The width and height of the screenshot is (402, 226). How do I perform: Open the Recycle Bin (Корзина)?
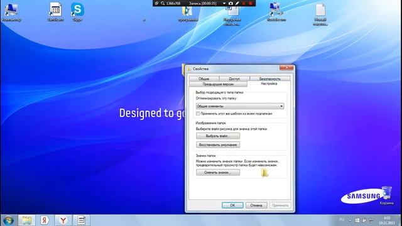click(387, 196)
